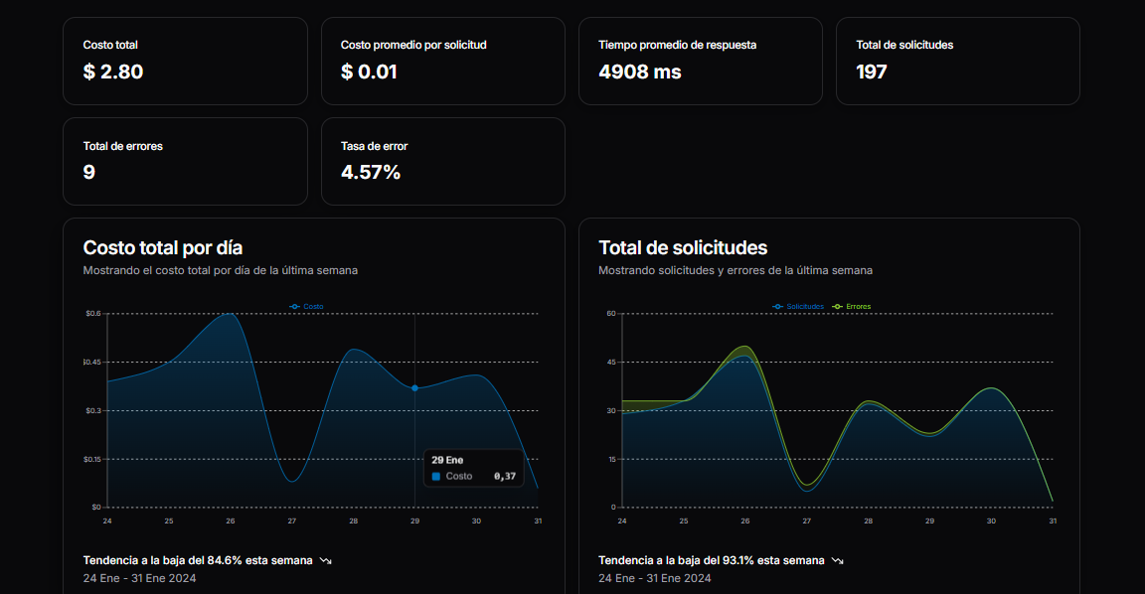The width and height of the screenshot is (1145, 594).
Task: Click the downward trend icon under requests chart
Action: tap(838, 560)
